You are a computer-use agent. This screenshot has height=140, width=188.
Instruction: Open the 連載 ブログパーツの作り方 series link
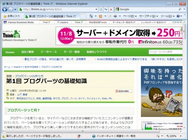(x=29, y=76)
